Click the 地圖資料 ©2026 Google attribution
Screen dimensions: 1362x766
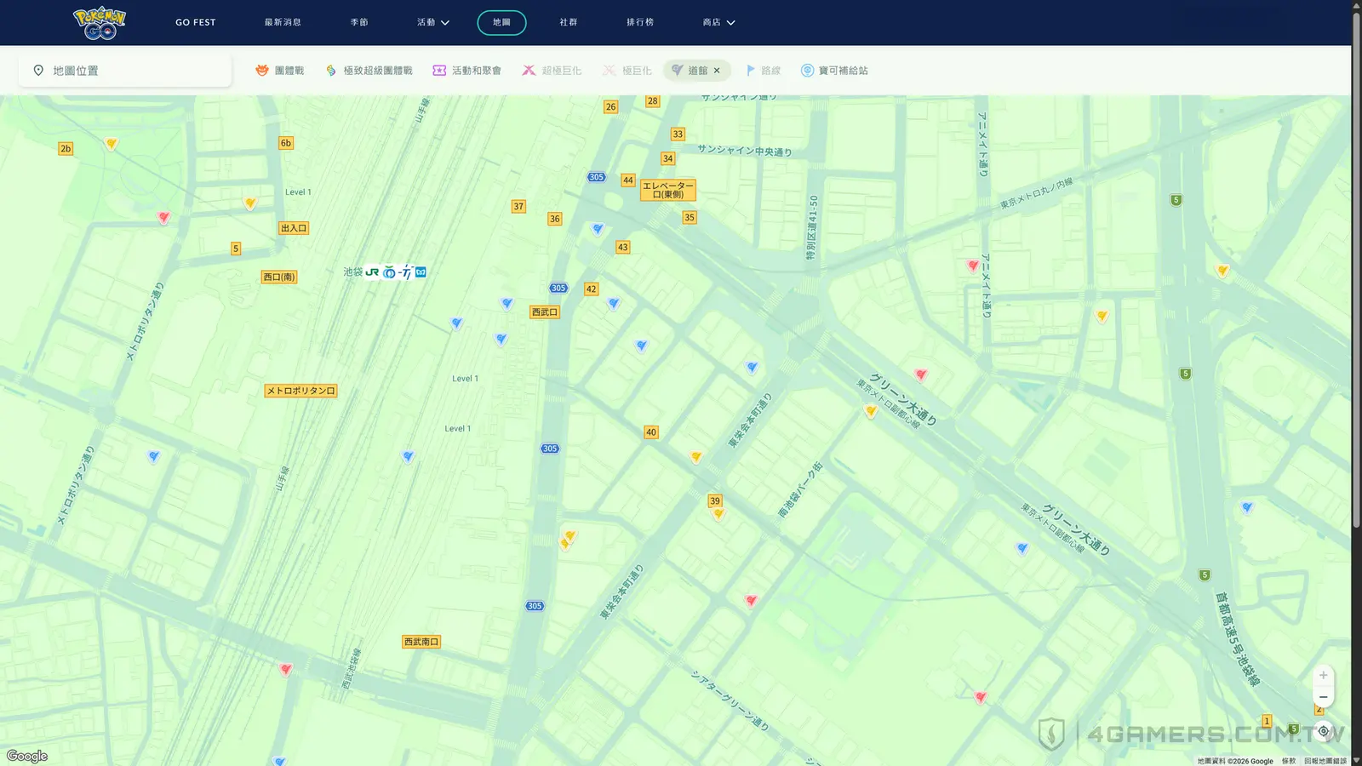tap(1235, 761)
